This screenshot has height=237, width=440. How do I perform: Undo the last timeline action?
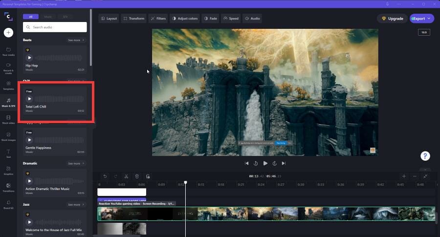click(105, 176)
